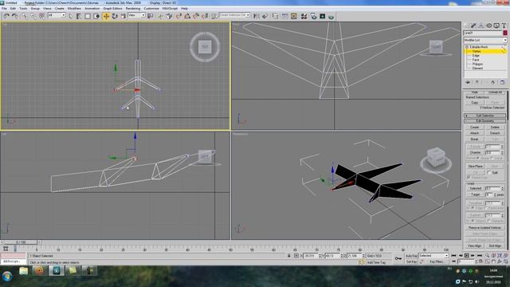The image size is (510, 287).
Task: Open the Rendering menu
Action: [x=133, y=8]
